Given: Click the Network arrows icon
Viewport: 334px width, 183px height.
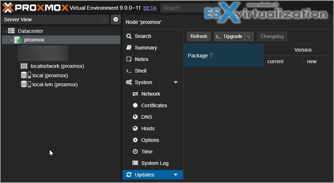Looking at the screenshot, I should click(x=135, y=94).
